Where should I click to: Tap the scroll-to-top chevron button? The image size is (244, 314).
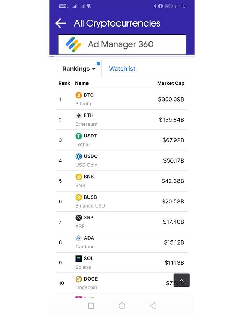click(181, 280)
